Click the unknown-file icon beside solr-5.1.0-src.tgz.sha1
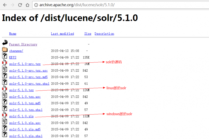This screenshot has height=139, width=209. point(5,82)
